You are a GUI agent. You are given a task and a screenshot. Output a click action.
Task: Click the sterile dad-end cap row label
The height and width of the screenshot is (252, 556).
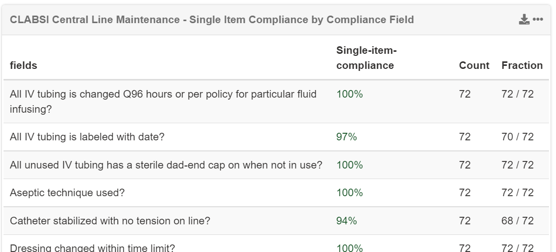pos(166,165)
